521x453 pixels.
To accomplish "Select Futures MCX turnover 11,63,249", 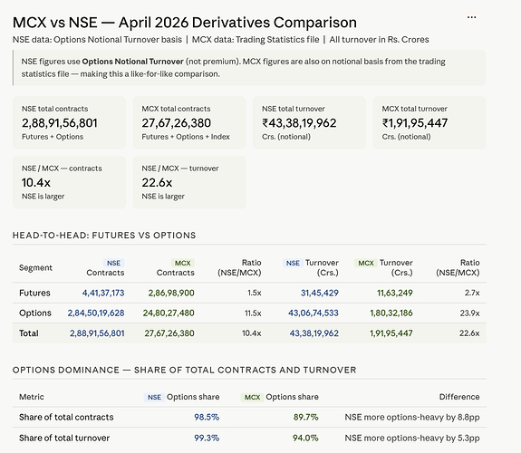I will (x=395, y=293).
